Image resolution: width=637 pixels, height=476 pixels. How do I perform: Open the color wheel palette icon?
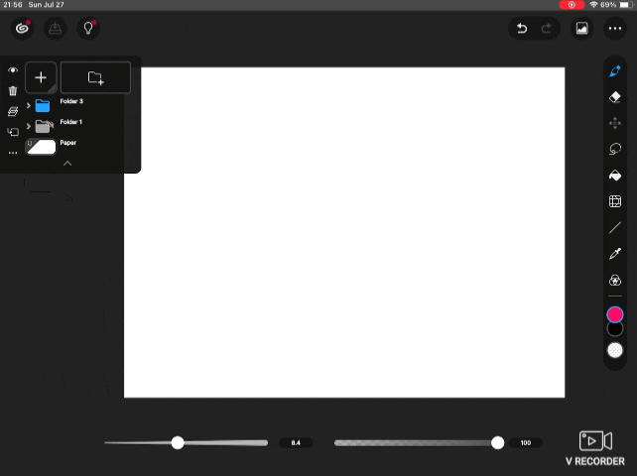click(615, 281)
